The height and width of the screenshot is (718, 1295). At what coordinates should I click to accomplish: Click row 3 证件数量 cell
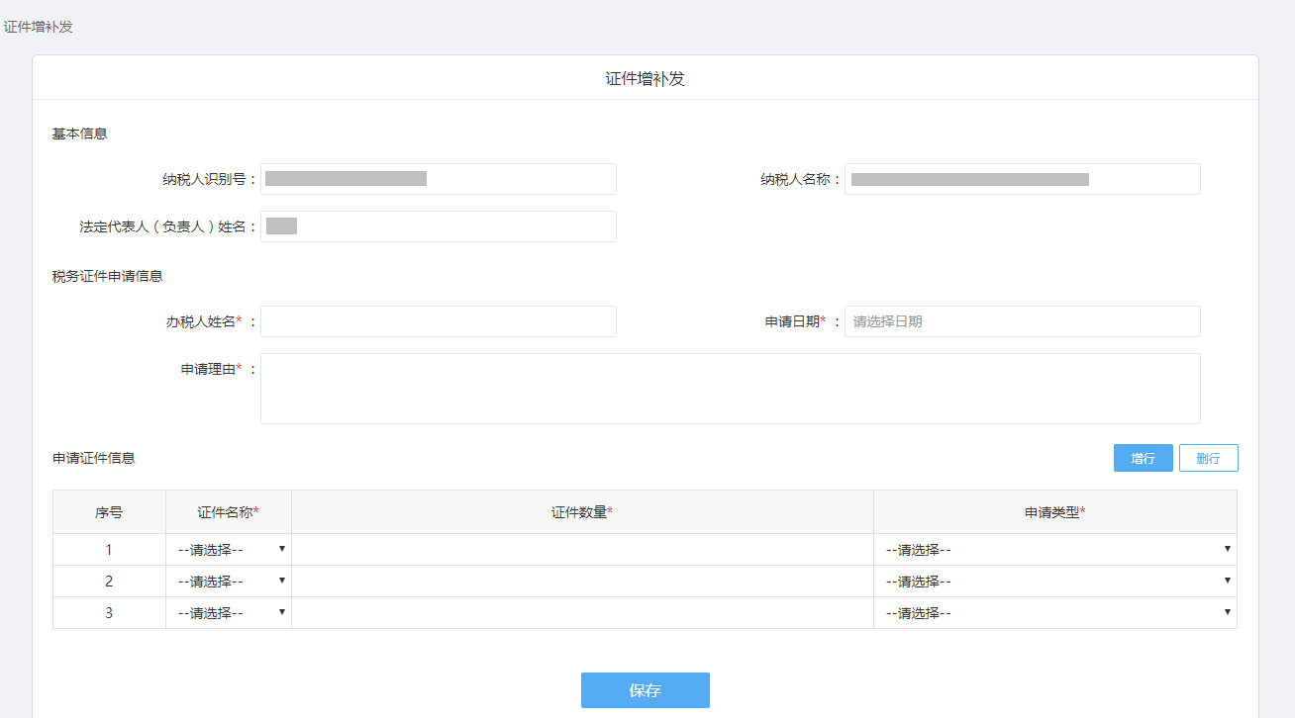(582, 613)
